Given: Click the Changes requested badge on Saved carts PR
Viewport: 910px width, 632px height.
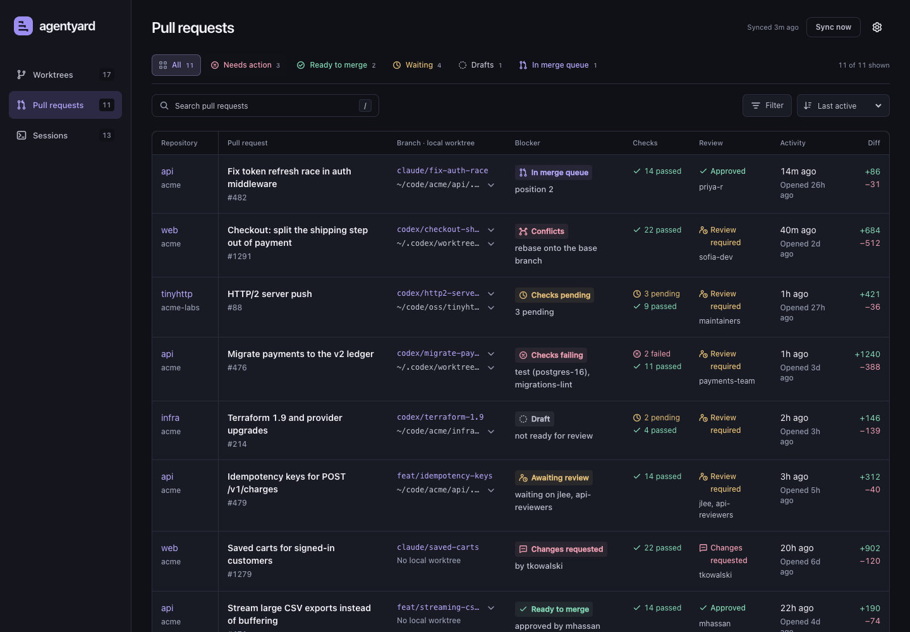Looking at the screenshot, I should coord(561,549).
